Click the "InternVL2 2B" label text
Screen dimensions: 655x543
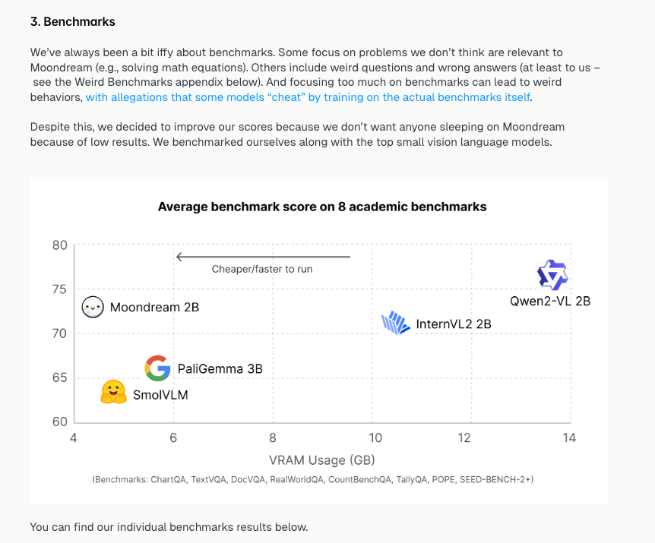[454, 324]
